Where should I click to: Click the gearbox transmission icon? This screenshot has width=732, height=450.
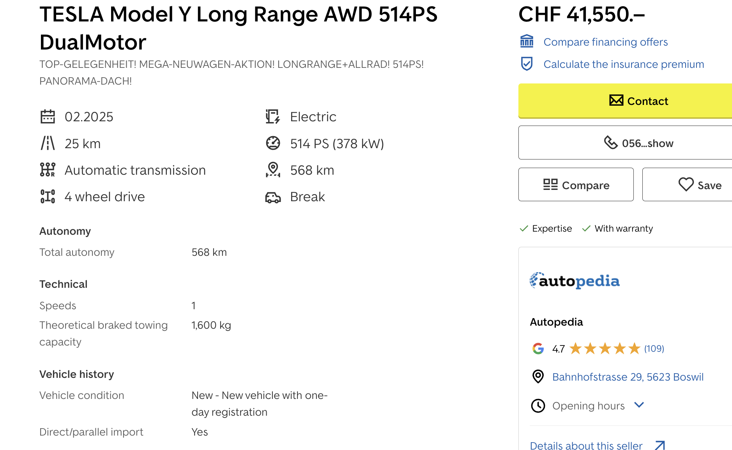48,170
